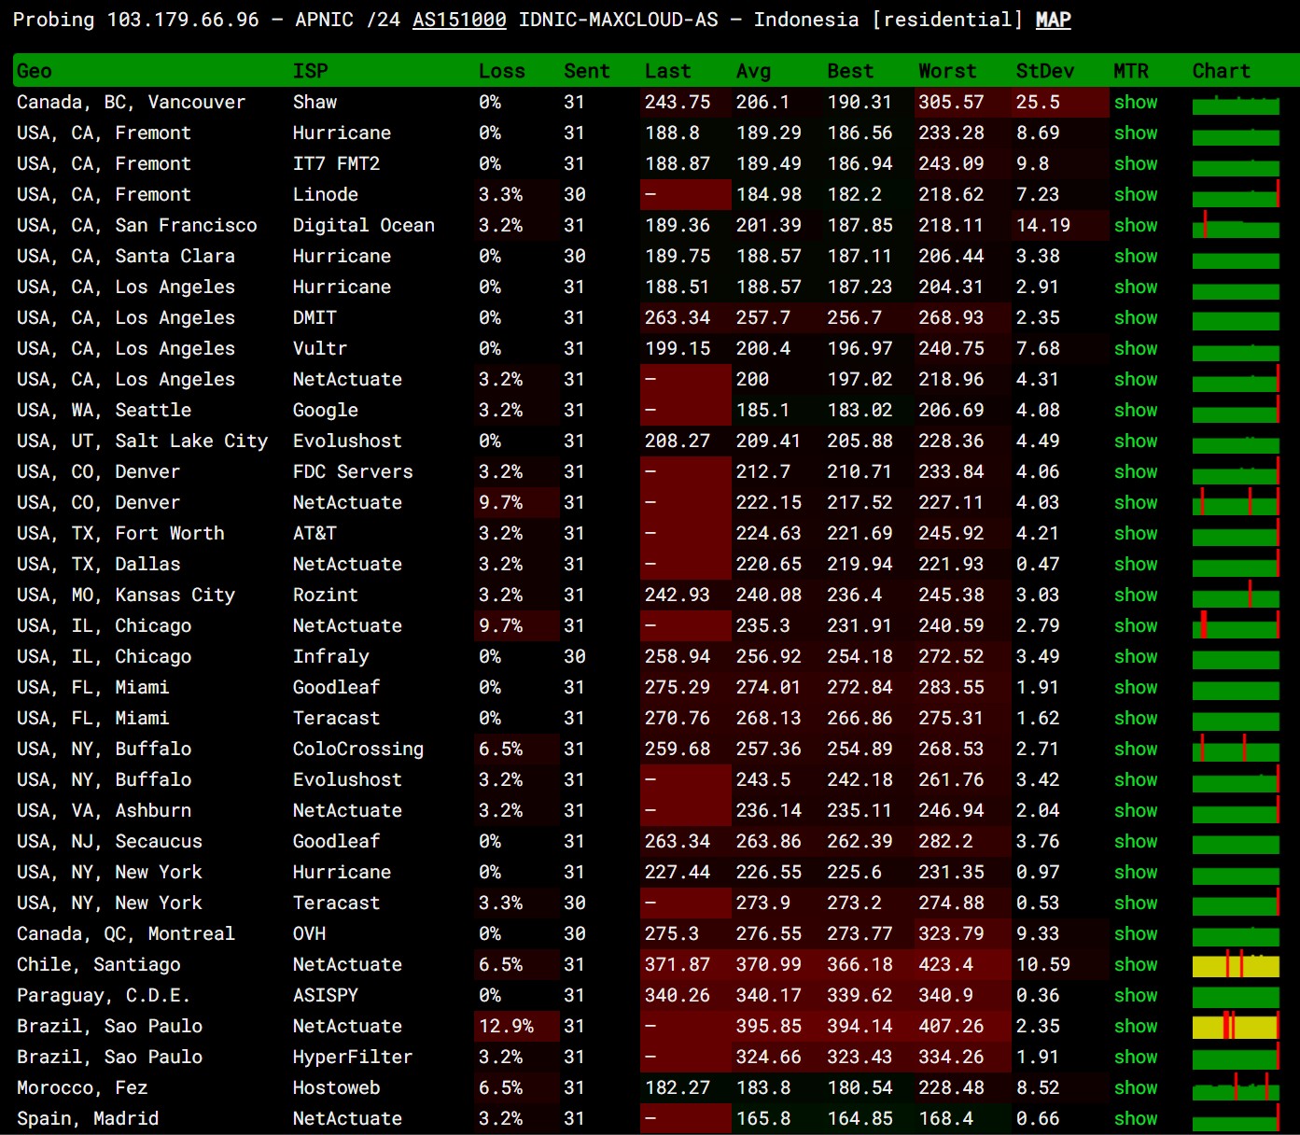Screen dimensions: 1300x1135
Task: Show MTR for Kansas City Rozint row
Action: pos(1135,595)
